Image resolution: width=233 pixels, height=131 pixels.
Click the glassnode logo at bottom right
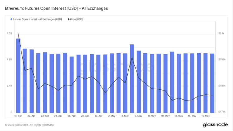pyautogui.click(x=215, y=125)
